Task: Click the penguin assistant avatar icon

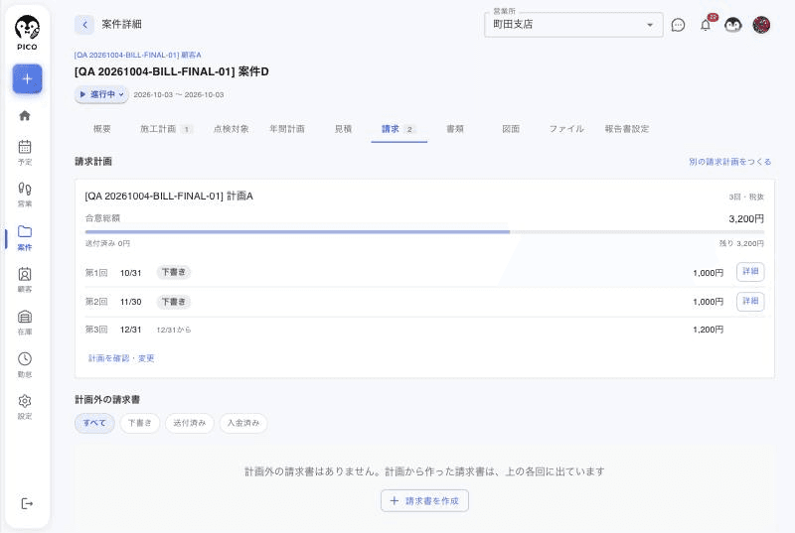Action: click(732, 25)
